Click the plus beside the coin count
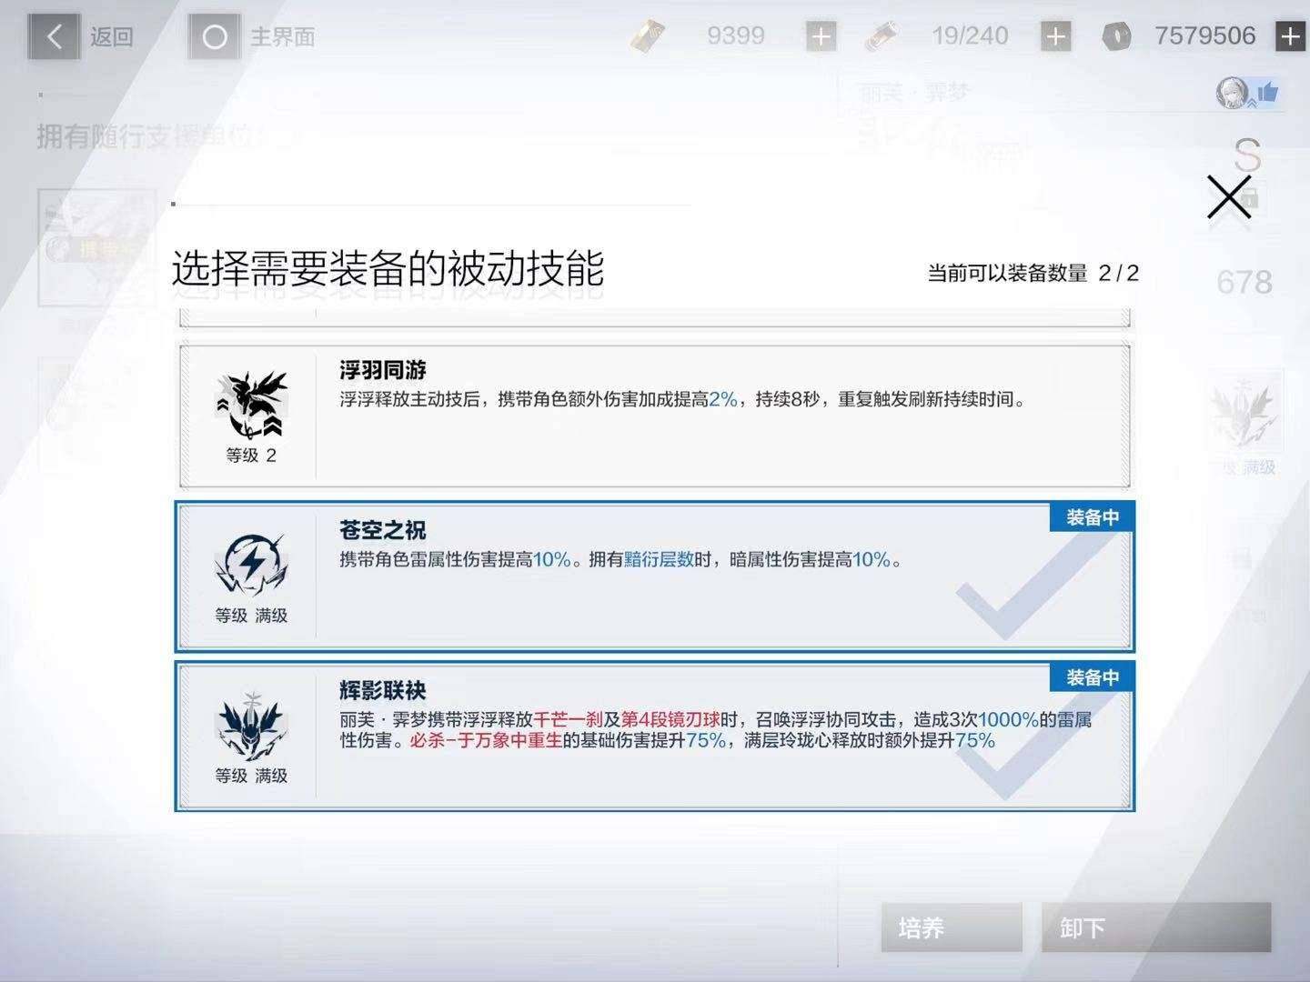 [x=1290, y=35]
